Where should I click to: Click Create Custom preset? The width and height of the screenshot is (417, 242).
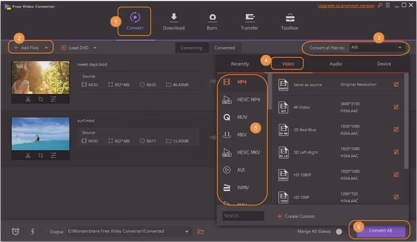[296, 216]
